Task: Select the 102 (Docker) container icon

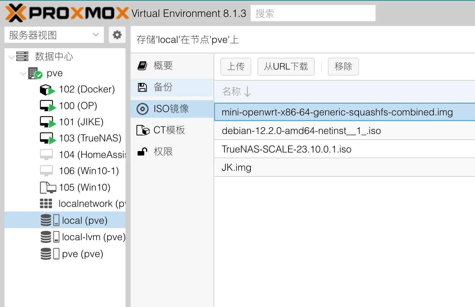Action: point(48,90)
